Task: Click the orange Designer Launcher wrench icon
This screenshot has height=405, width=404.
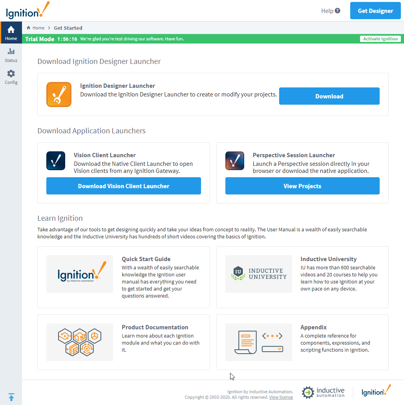Action: [59, 94]
